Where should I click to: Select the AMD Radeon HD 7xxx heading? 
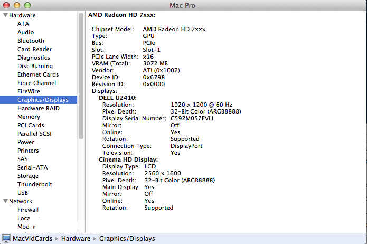(x=121, y=16)
